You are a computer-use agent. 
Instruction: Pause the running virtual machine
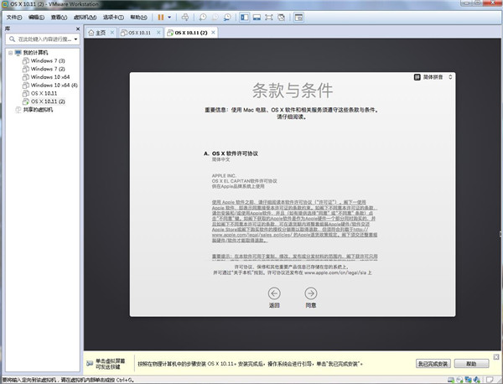tap(161, 18)
